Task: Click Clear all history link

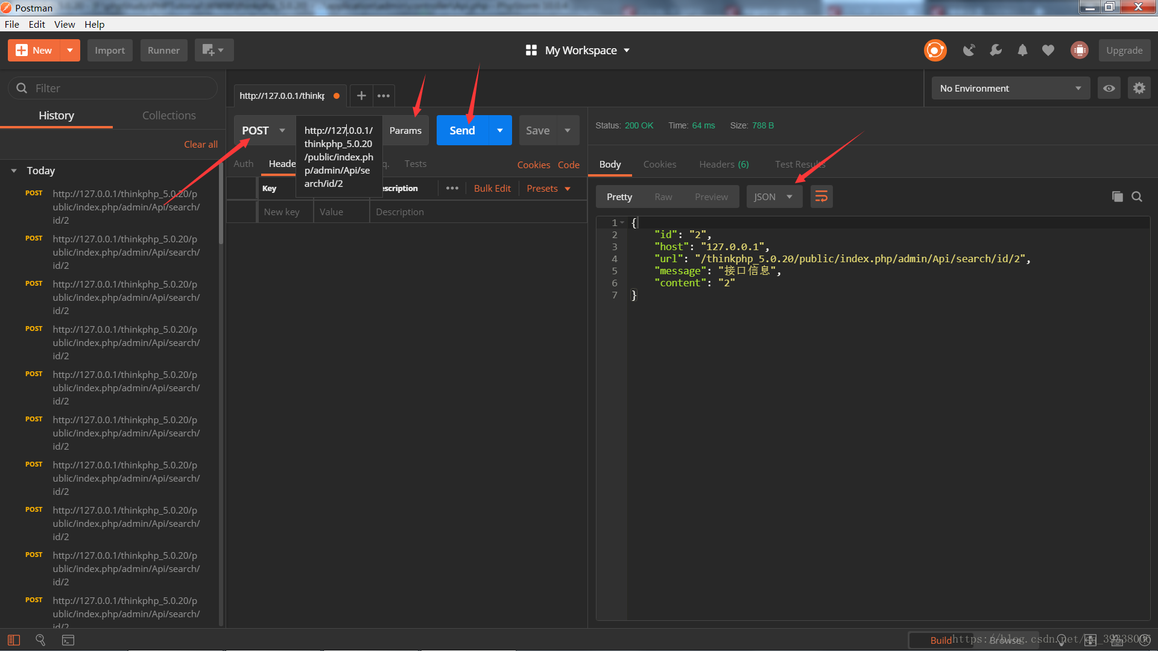Action: [200, 145]
